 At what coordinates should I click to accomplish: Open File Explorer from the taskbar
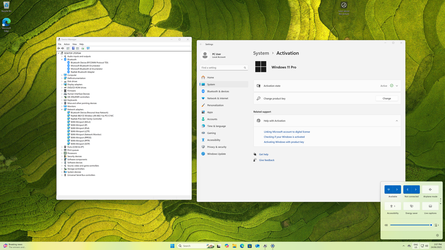(234, 246)
